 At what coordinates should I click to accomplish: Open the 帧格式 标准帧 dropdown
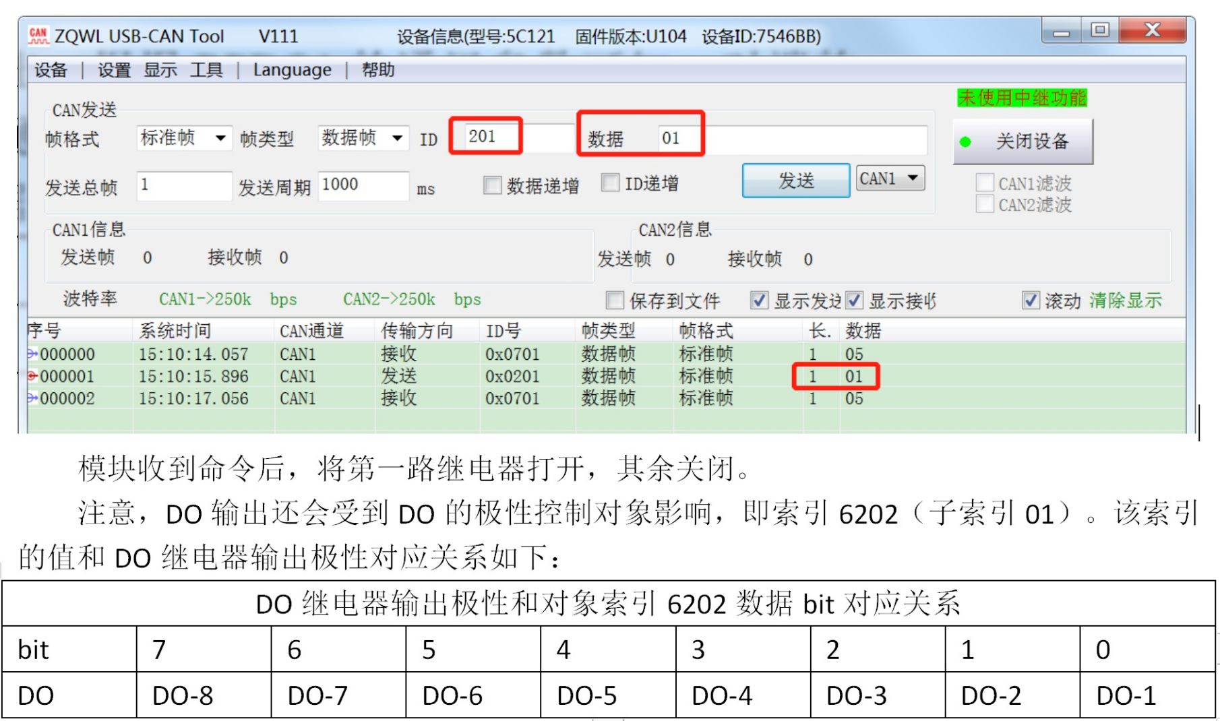[x=220, y=138]
